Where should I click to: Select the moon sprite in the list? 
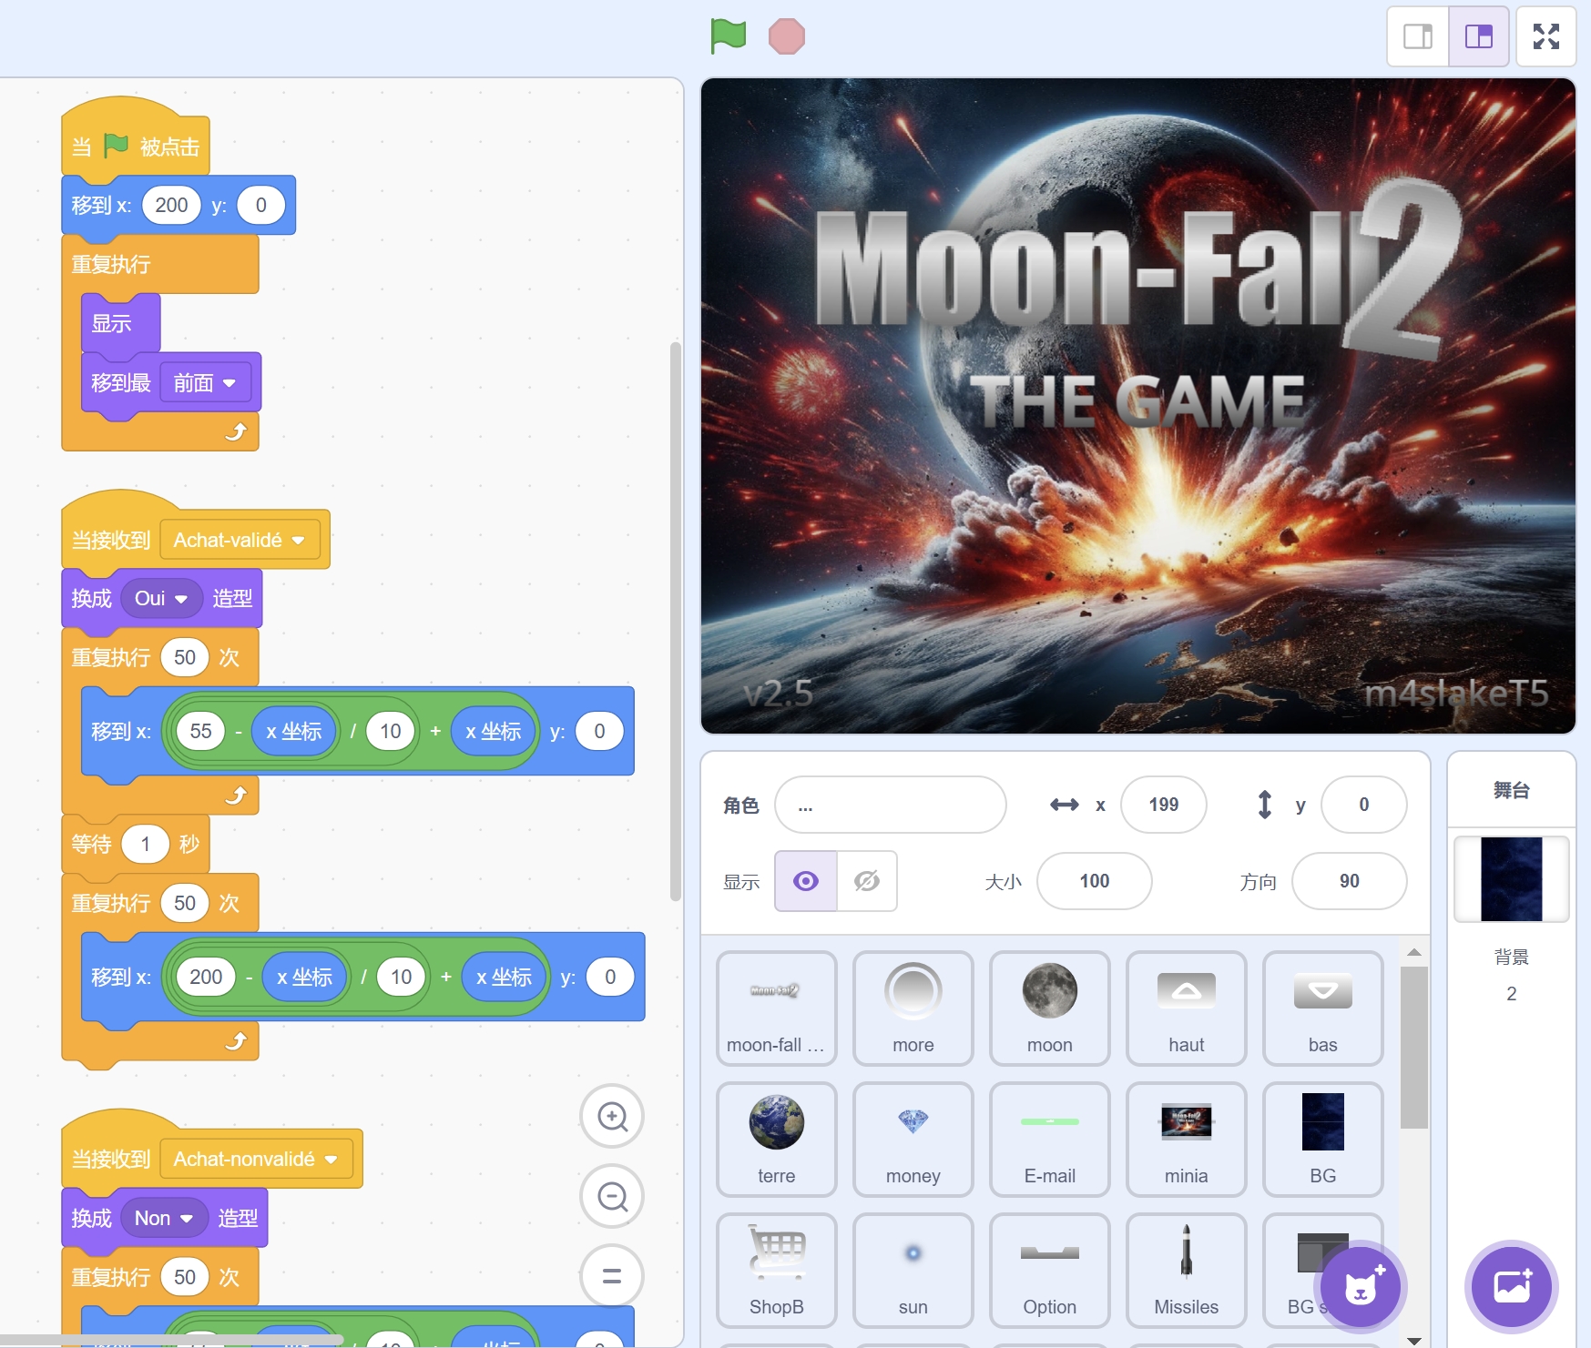pyautogui.click(x=1049, y=1008)
